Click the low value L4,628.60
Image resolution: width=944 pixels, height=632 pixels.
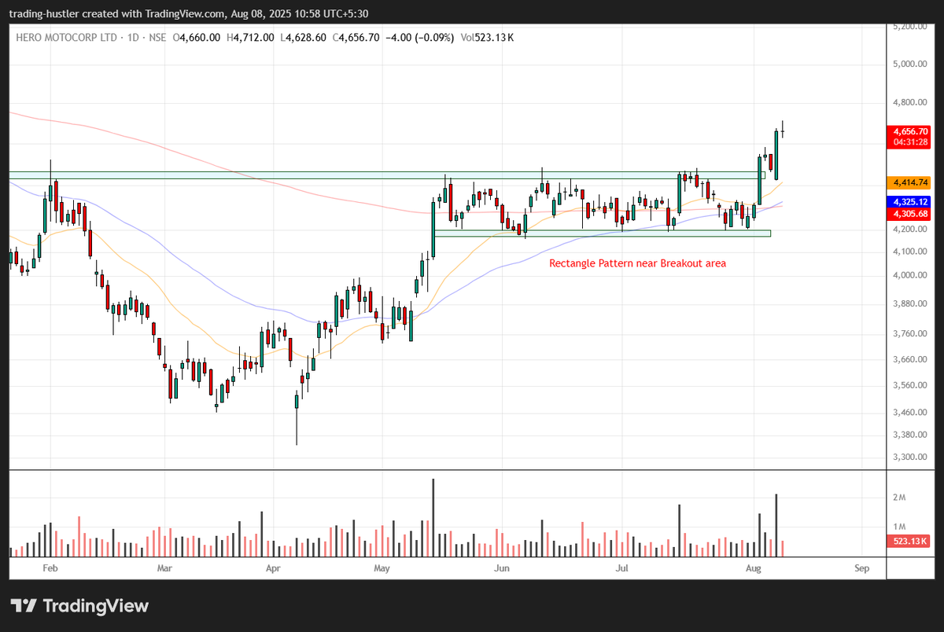304,37
